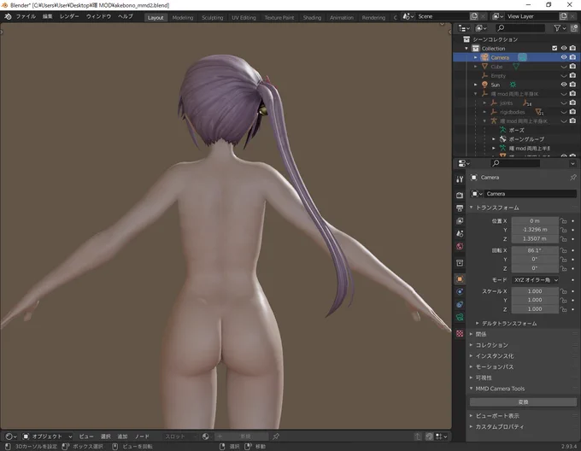Click the Camera object name field
The width and height of the screenshot is (581, 451).
pos(530,194)
